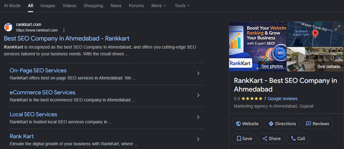Click the rankkart.com site name text
344x149 pixels.
[x=28, y=25]
